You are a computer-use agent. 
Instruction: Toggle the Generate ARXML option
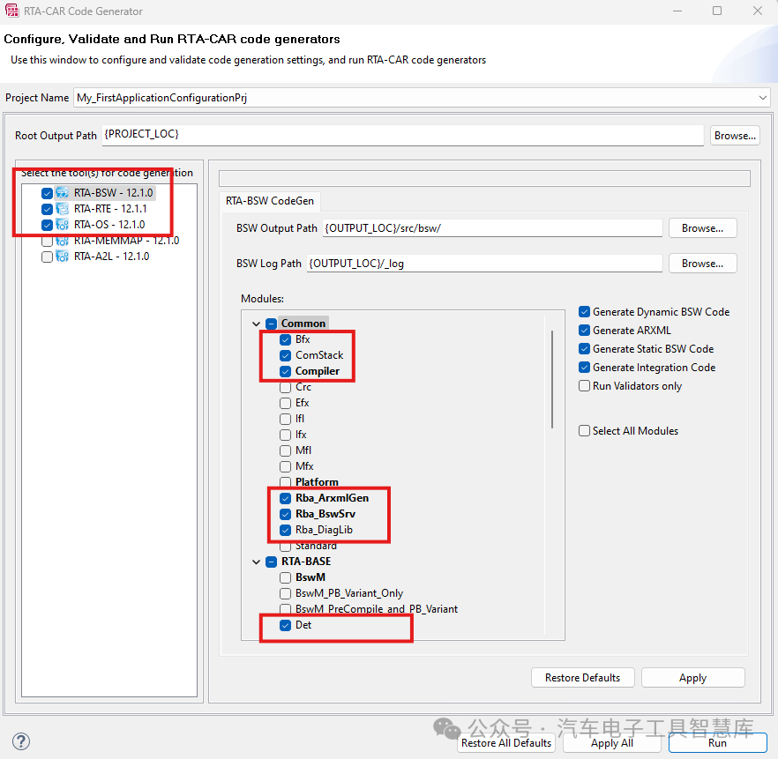coord(585,331)
